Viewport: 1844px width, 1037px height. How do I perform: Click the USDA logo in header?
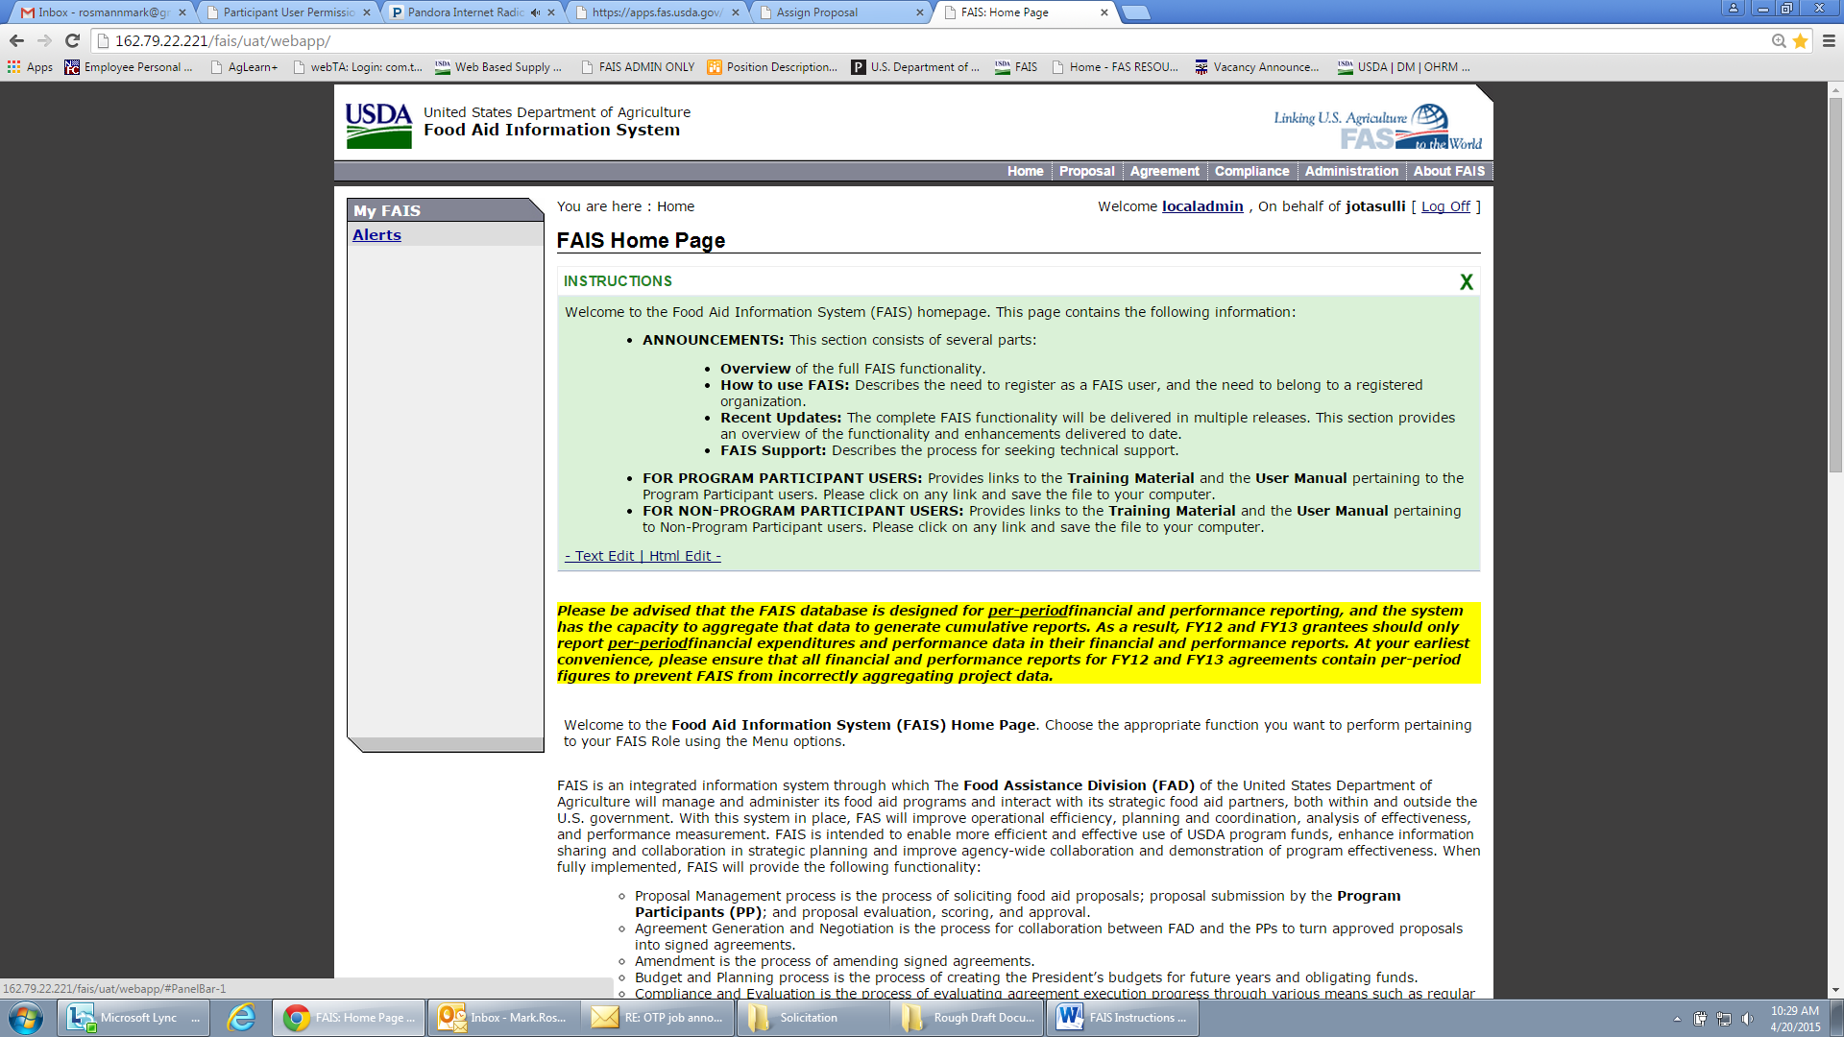coord(378,125)
